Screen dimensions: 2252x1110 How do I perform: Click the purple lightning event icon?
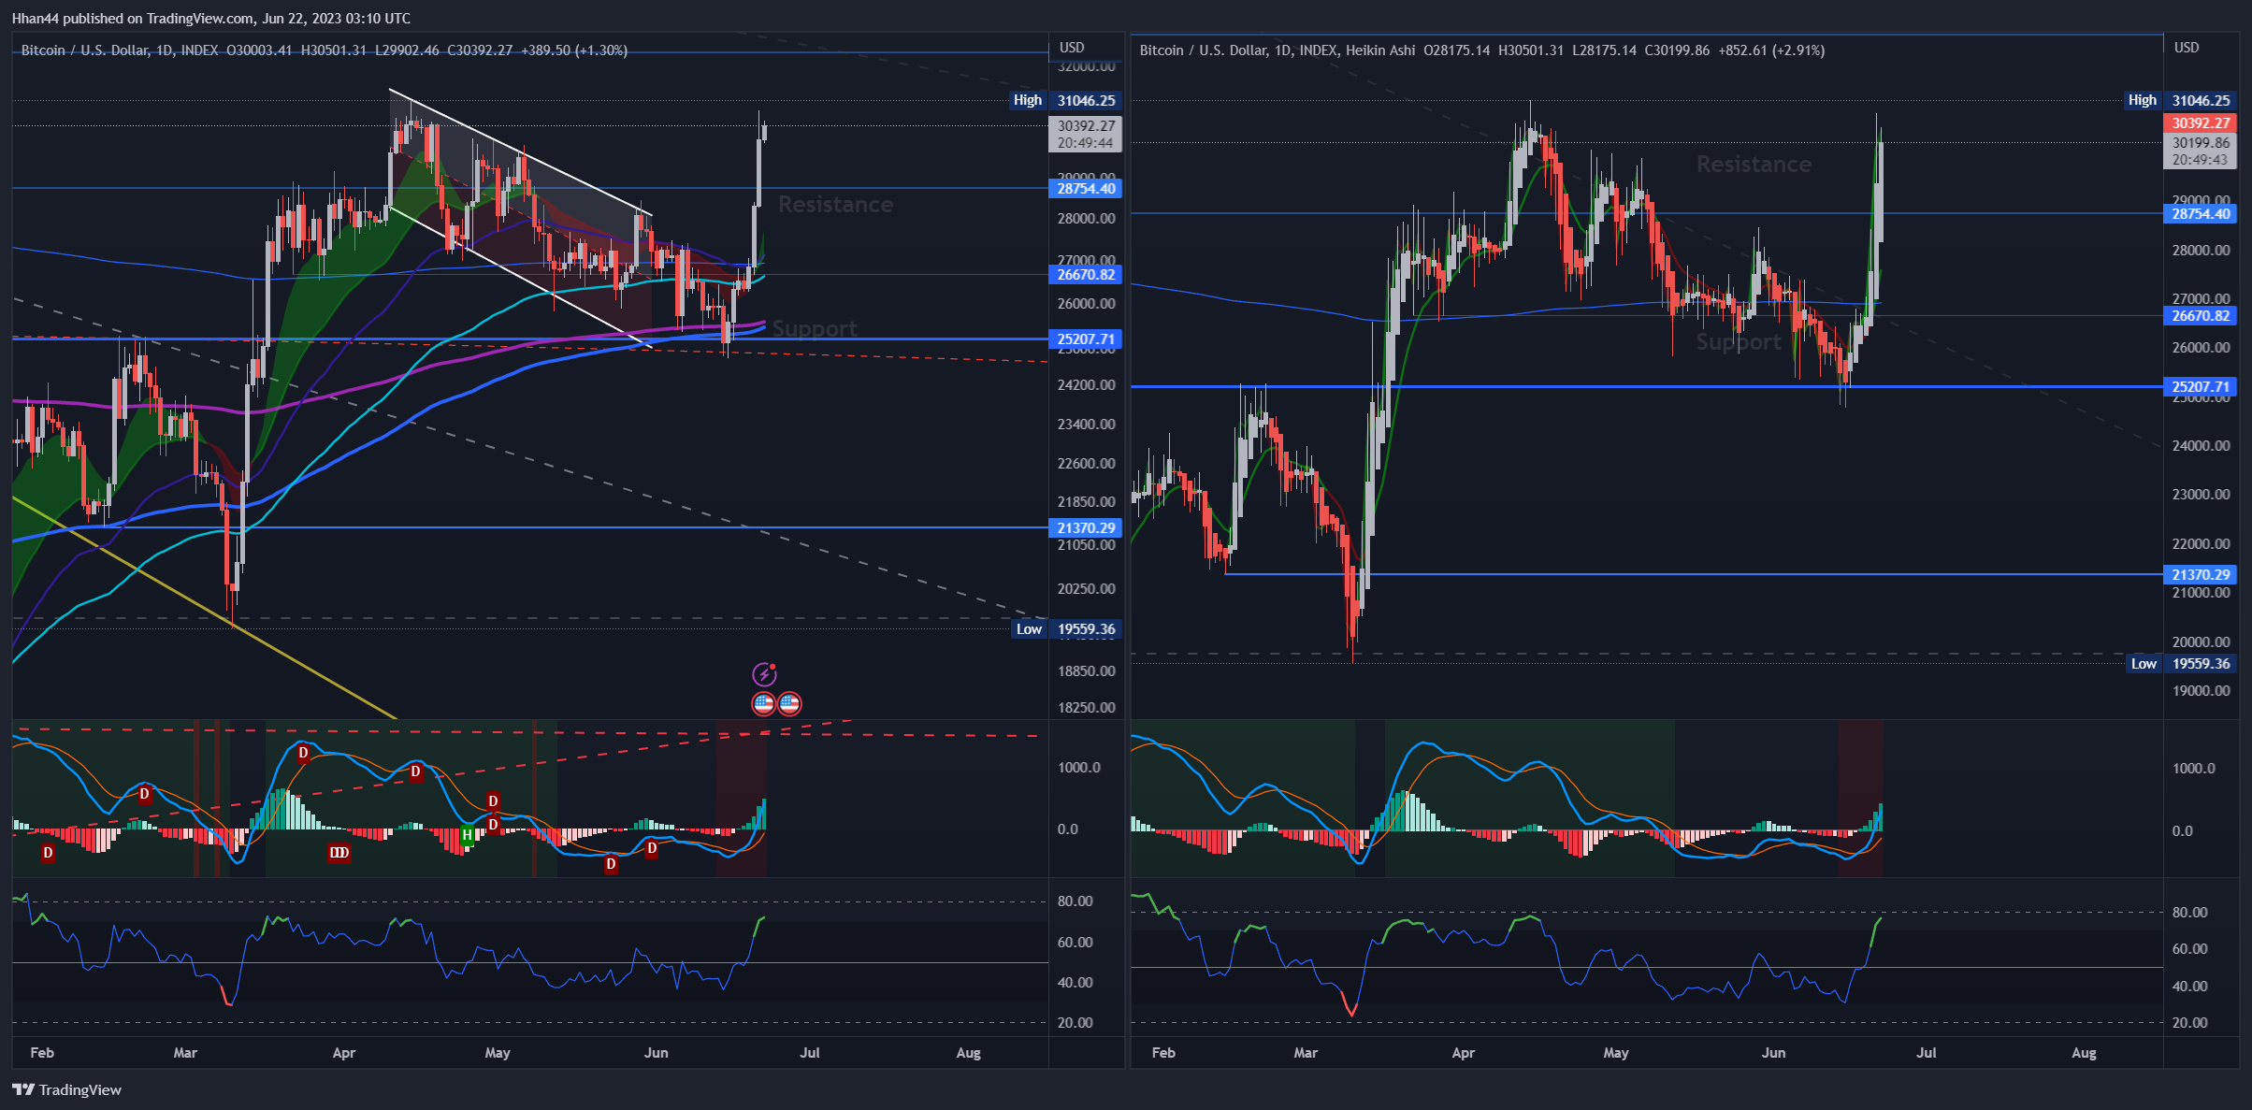click(x=764, y=674)
